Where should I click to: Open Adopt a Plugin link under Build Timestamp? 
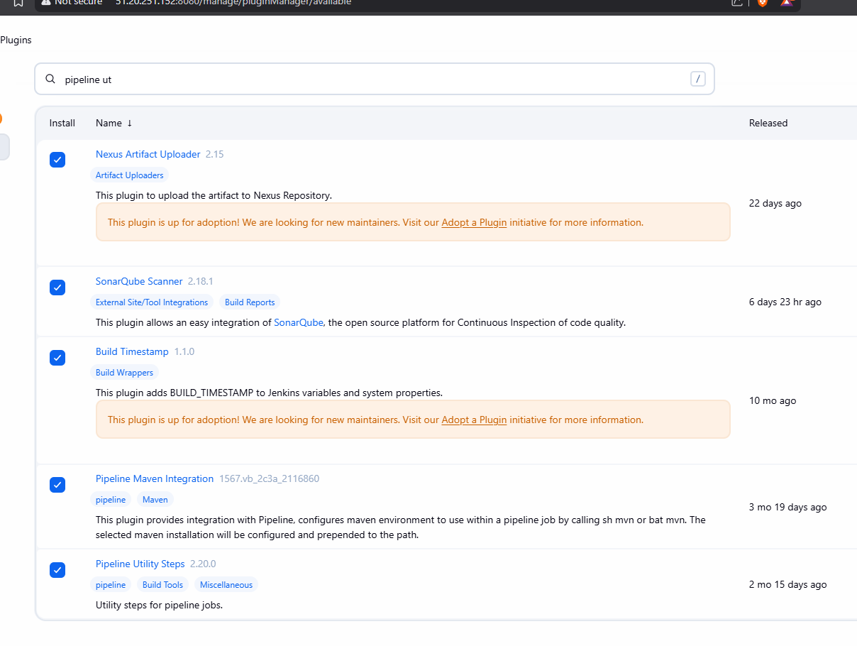coord(474,420)
